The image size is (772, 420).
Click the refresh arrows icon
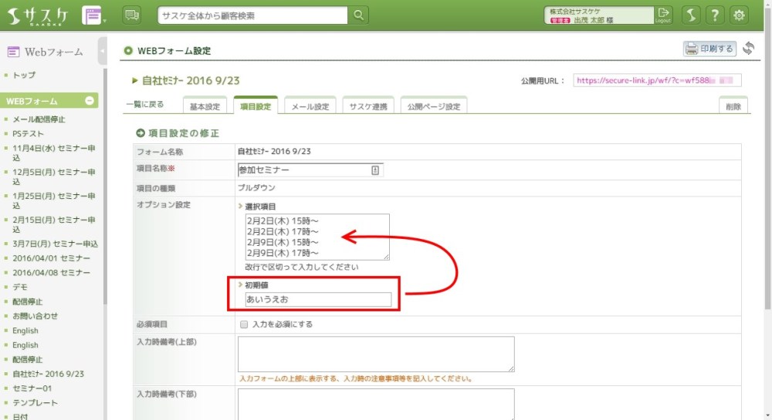pos(748,49)
